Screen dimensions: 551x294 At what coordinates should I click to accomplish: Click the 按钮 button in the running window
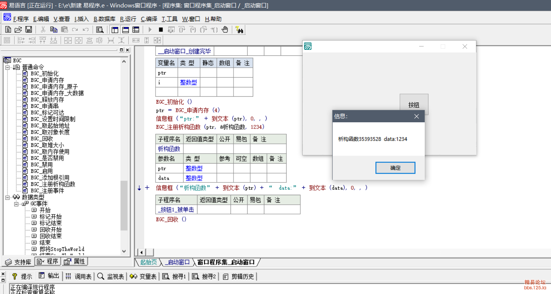click(x=414, y=105)
